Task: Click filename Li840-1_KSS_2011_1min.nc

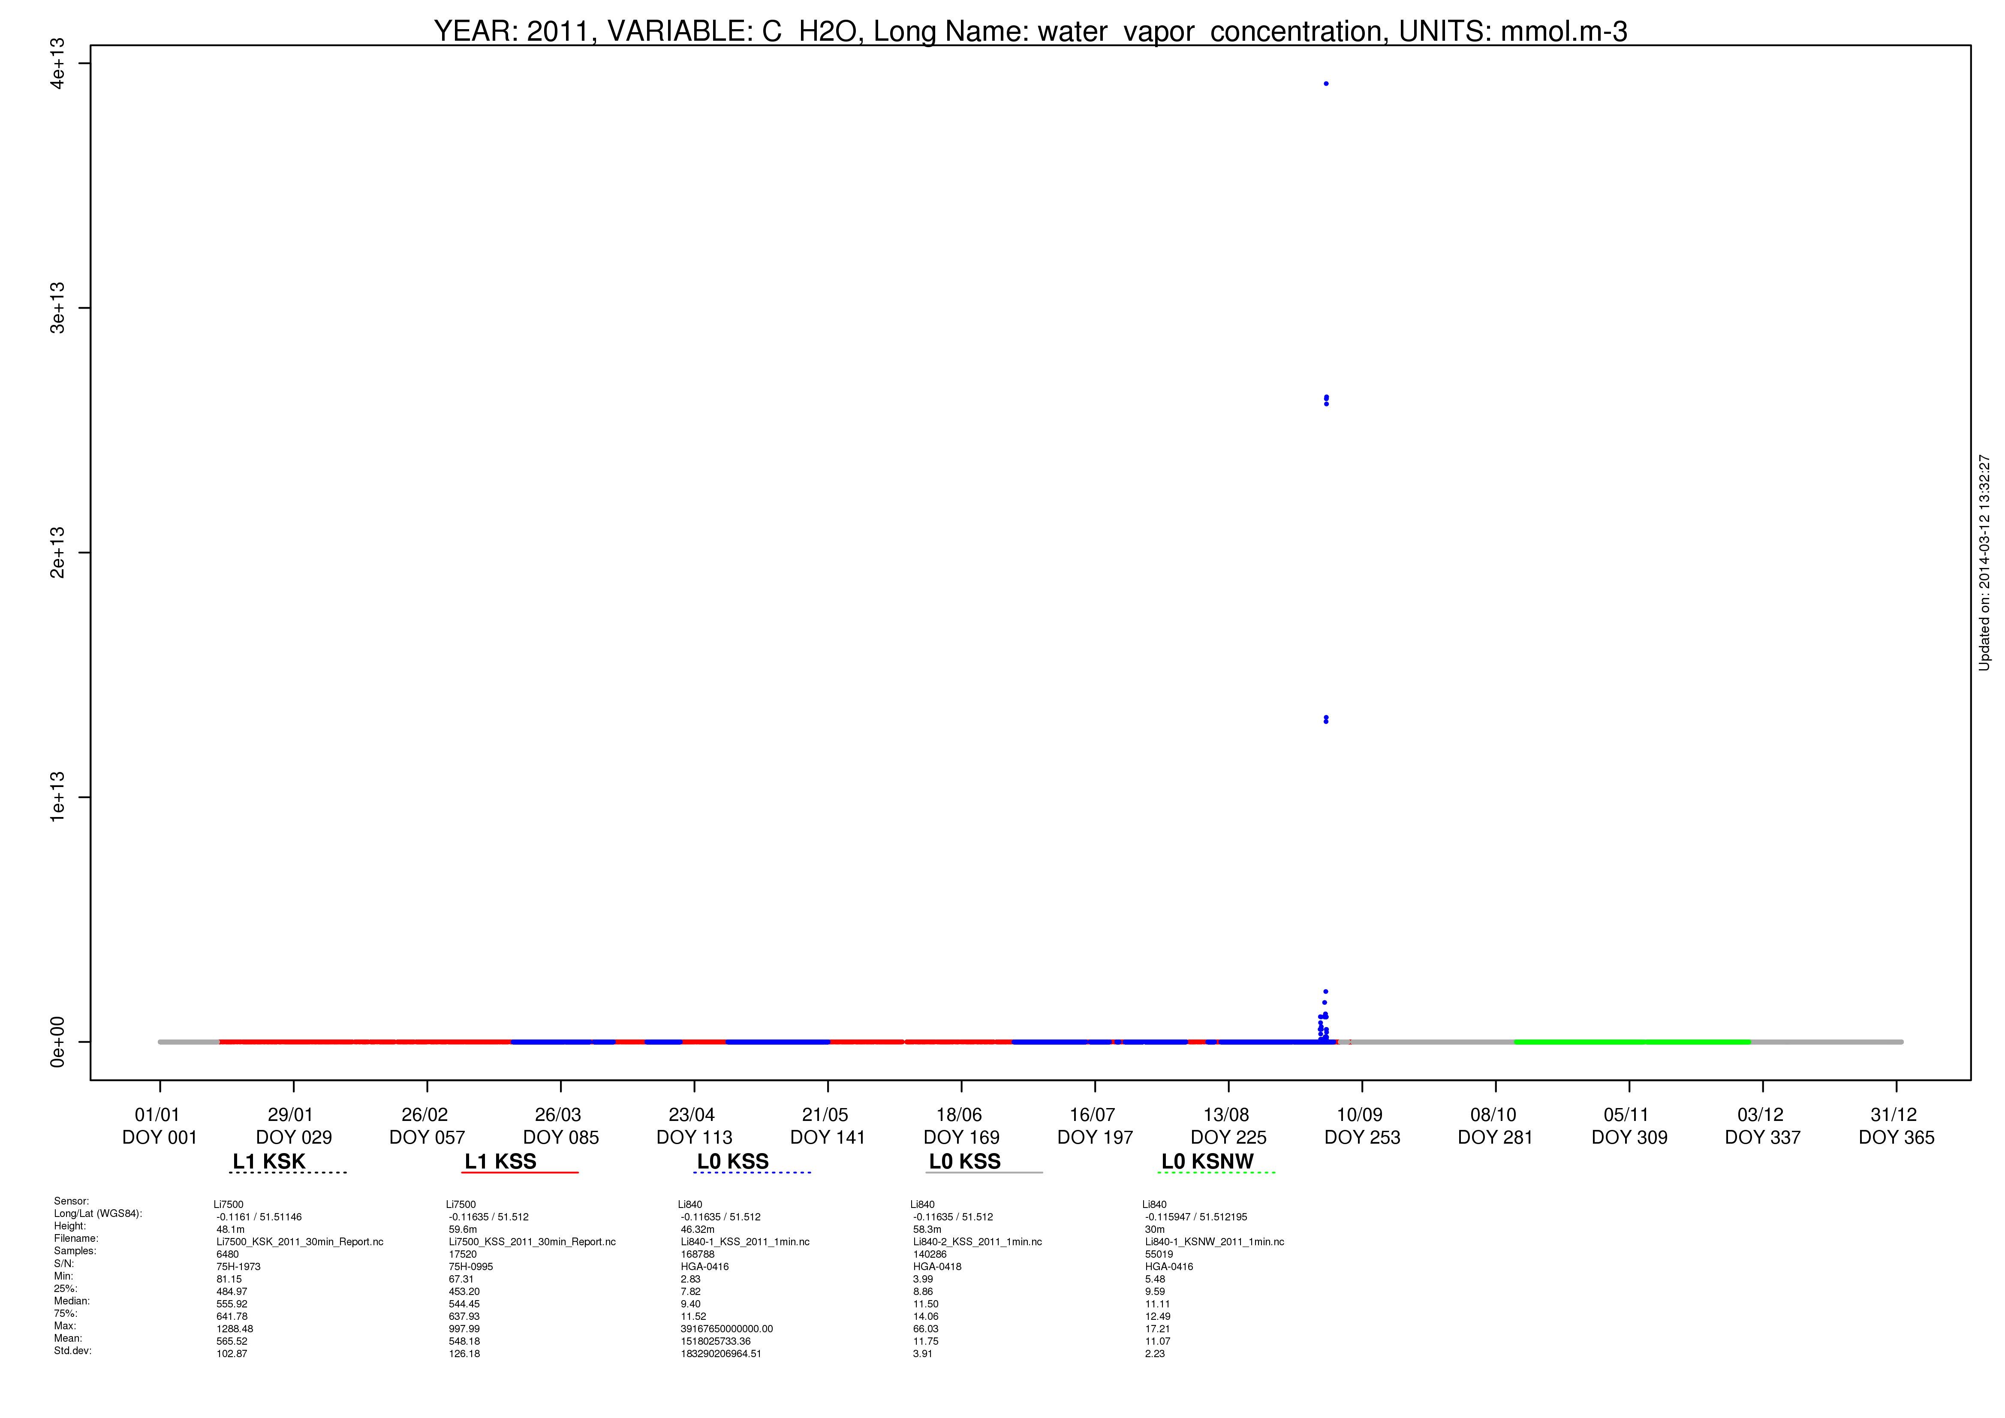Action: point(745,1242)
